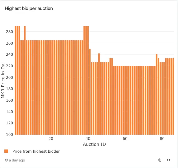Click the x-axis tick label 20
Image resolution: width=178 pixels, height=168 pixels.
point(51,139)
